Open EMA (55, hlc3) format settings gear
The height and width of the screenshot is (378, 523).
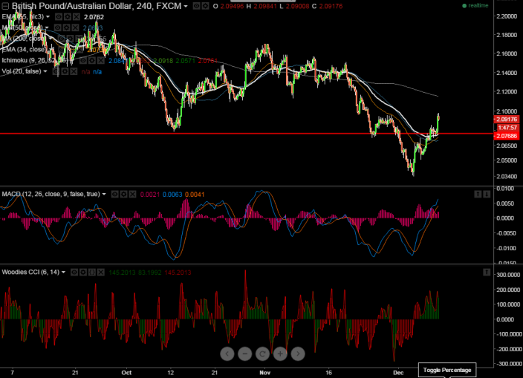click(68, 16)
